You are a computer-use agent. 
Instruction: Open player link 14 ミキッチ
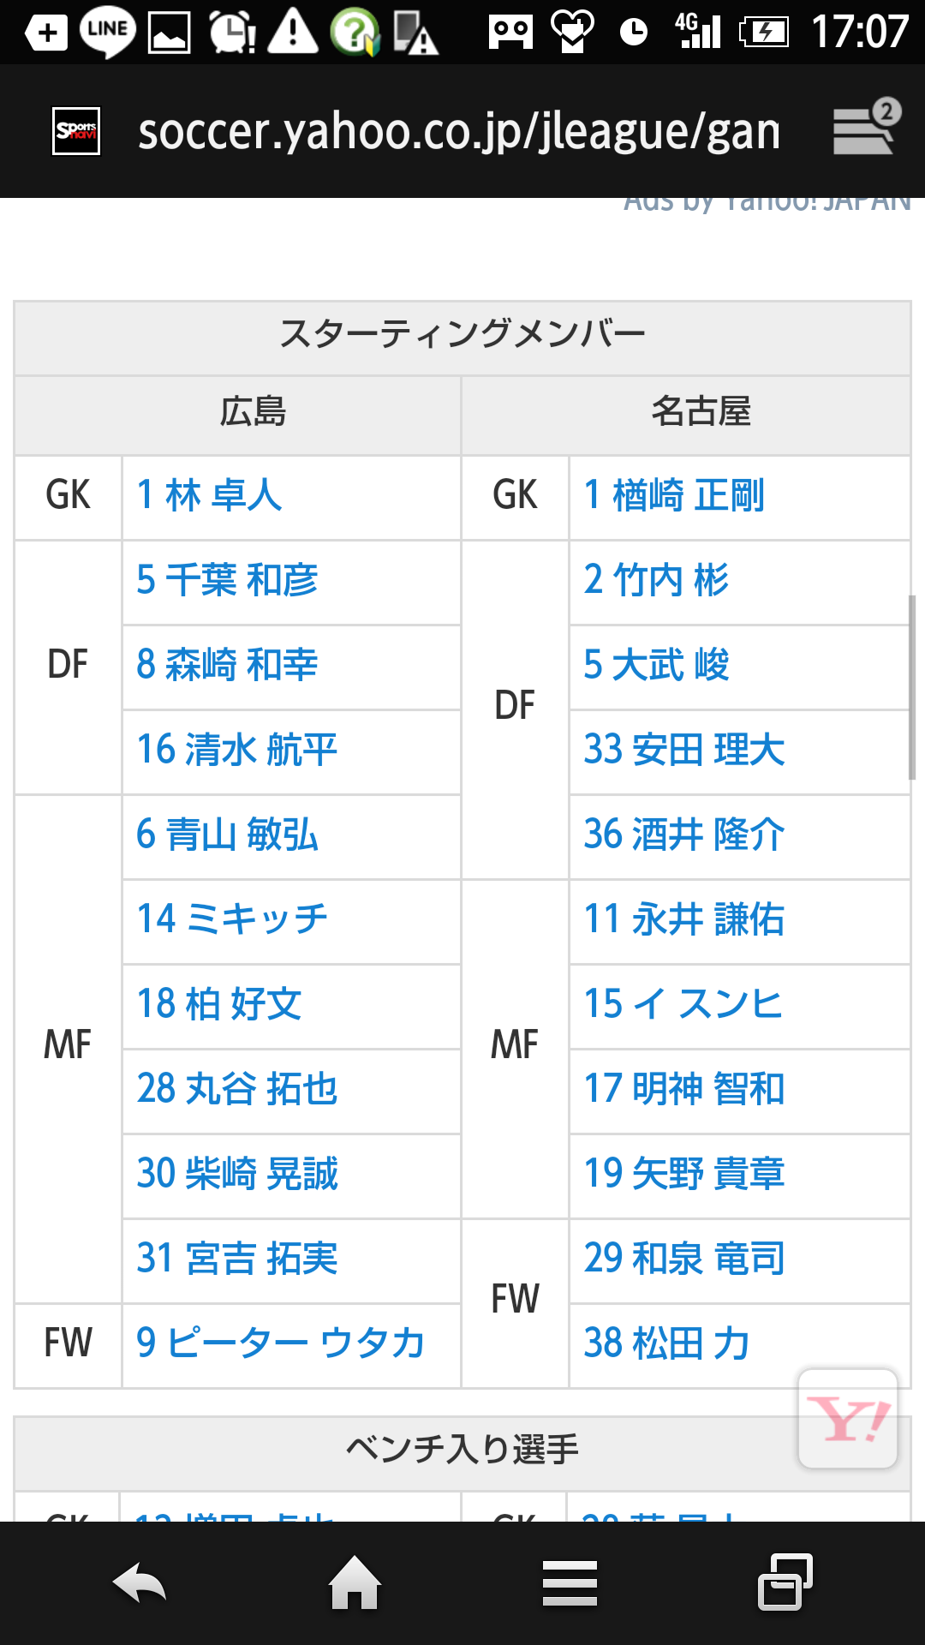[233, 919]
